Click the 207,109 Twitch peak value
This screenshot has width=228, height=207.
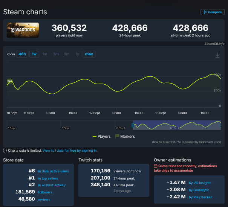(x=101, y=178)
